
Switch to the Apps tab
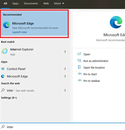[16, 3]
